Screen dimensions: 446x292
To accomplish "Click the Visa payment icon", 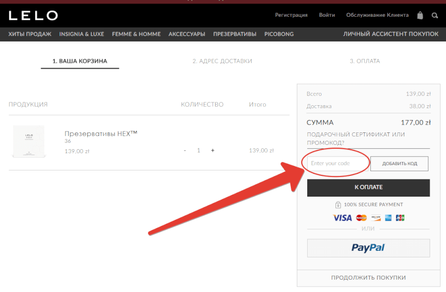I will (342, 218).
